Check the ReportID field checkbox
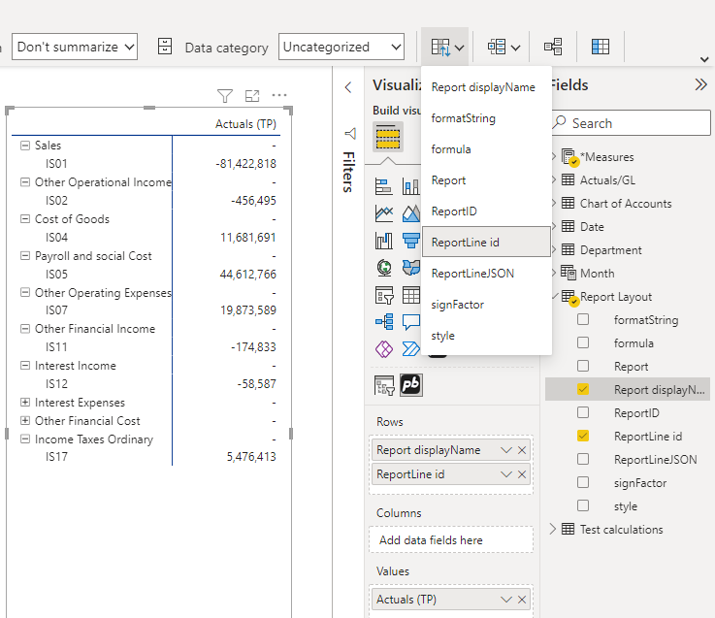This screenshot has height=618, width=715. pos(583,412)
